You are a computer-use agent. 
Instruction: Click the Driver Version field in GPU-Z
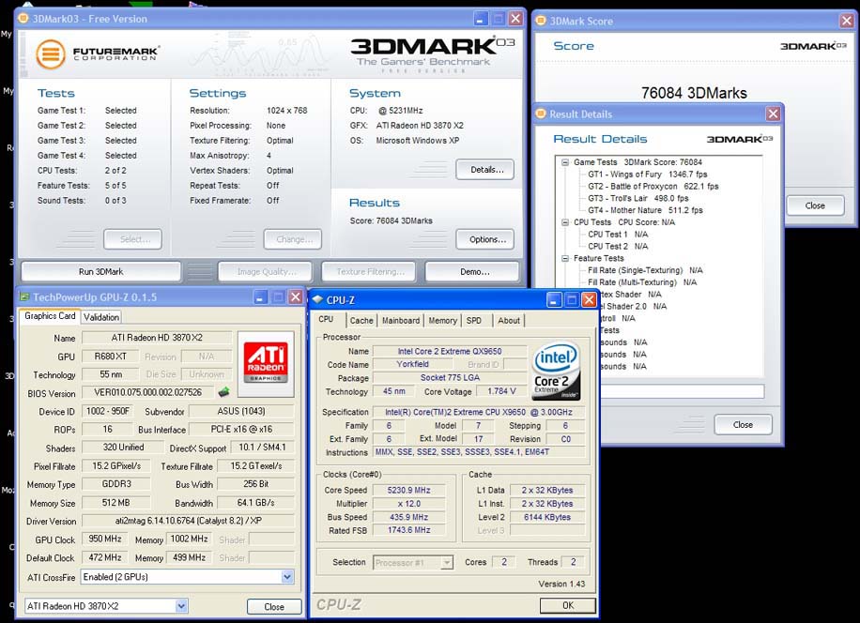(188, 521)
